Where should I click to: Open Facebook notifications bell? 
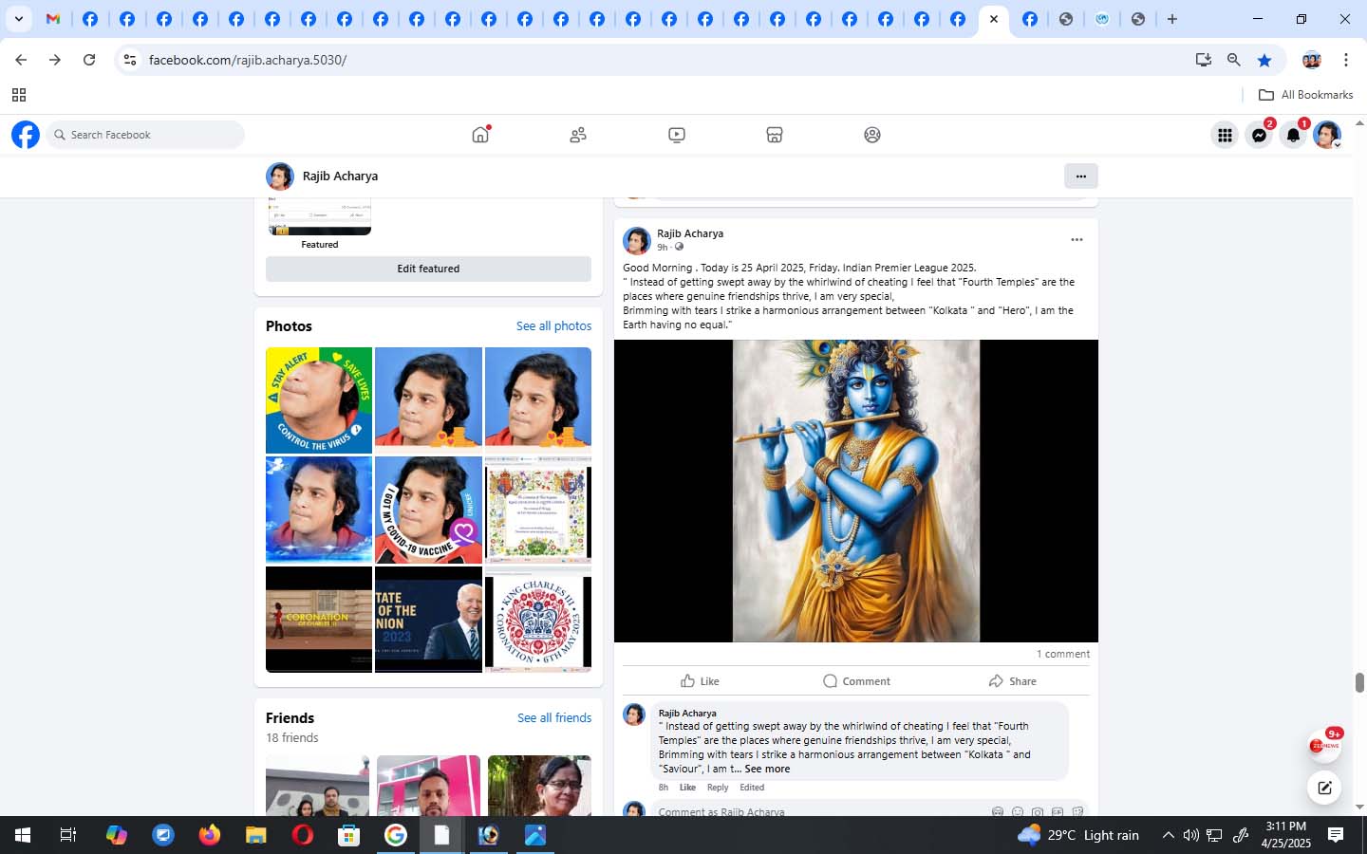click(x=1293, y=135)
